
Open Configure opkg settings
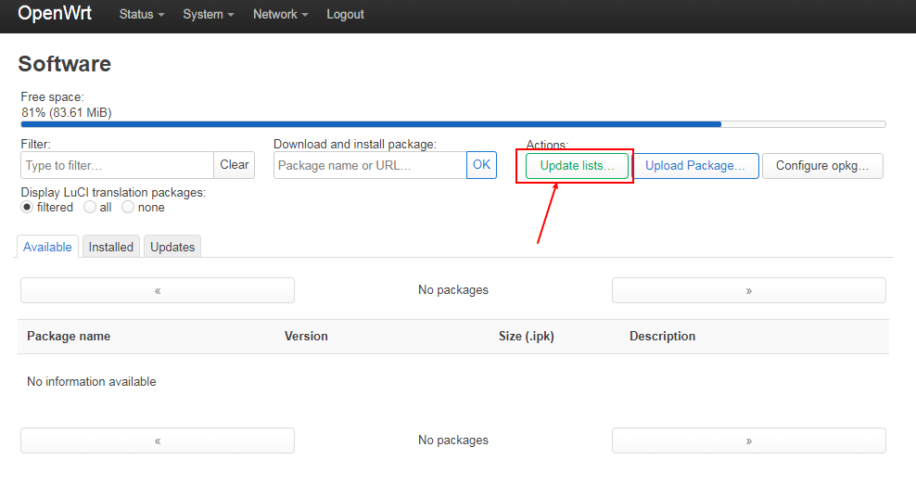822,166
